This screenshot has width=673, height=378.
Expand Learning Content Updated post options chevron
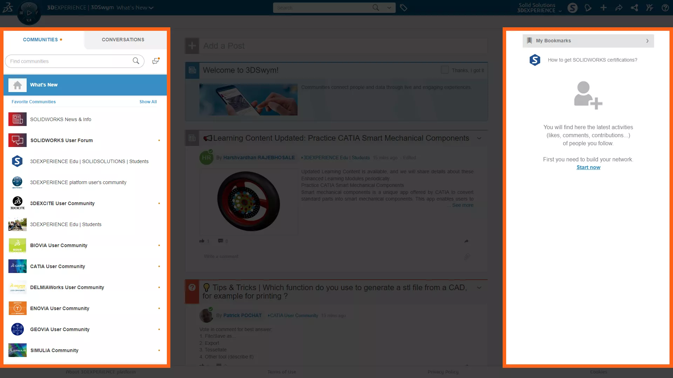coord(479,138)
